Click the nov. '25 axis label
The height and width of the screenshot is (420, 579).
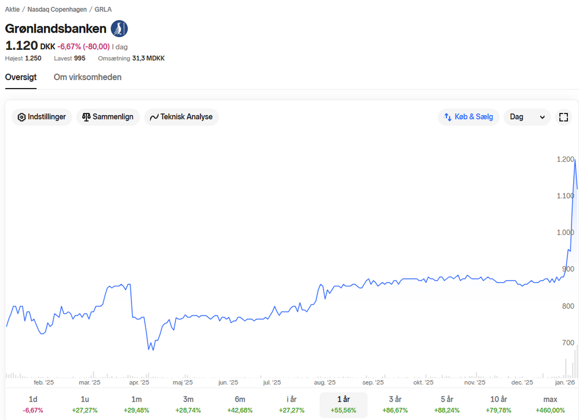point(475,382)
